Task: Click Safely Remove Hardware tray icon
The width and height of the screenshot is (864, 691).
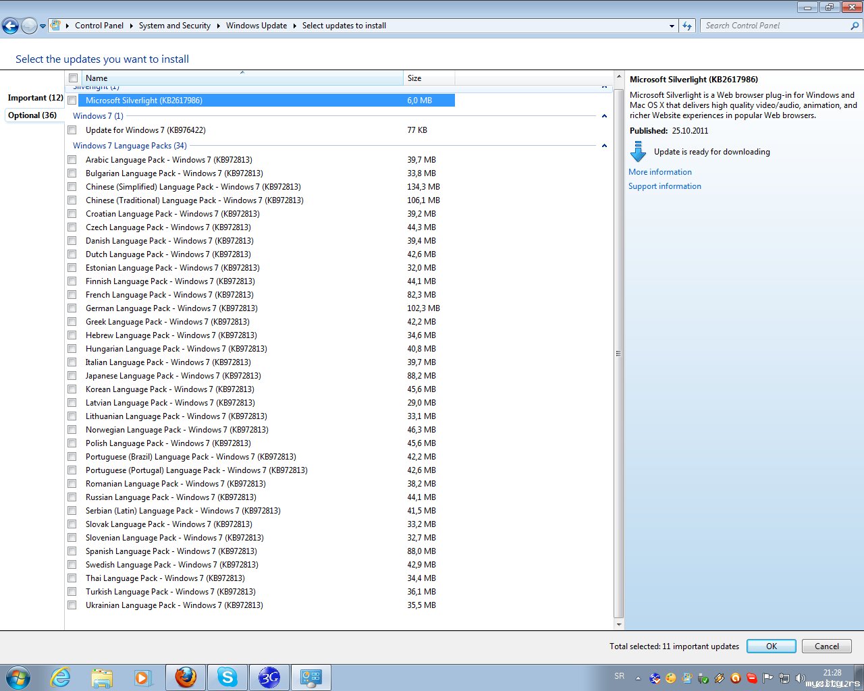Action: click(703, 678)
